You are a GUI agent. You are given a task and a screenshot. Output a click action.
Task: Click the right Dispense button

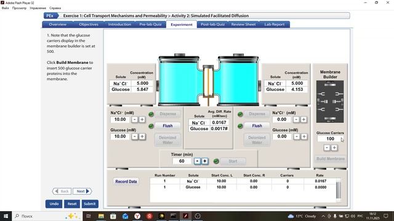coord(257,114)
